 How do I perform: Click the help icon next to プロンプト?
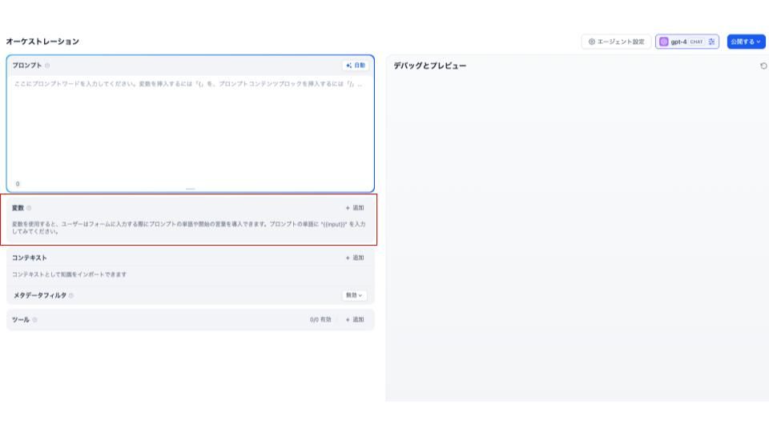pyautogui.click(x=47, y=66)
